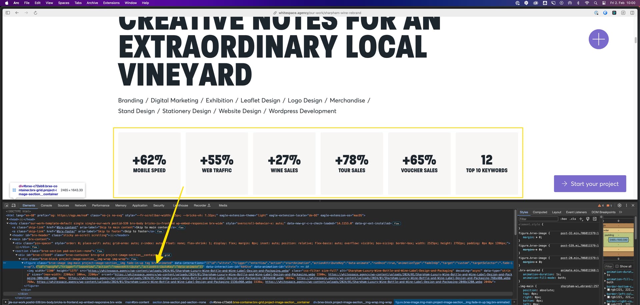Toggle the .cls element classes panel

573,219
